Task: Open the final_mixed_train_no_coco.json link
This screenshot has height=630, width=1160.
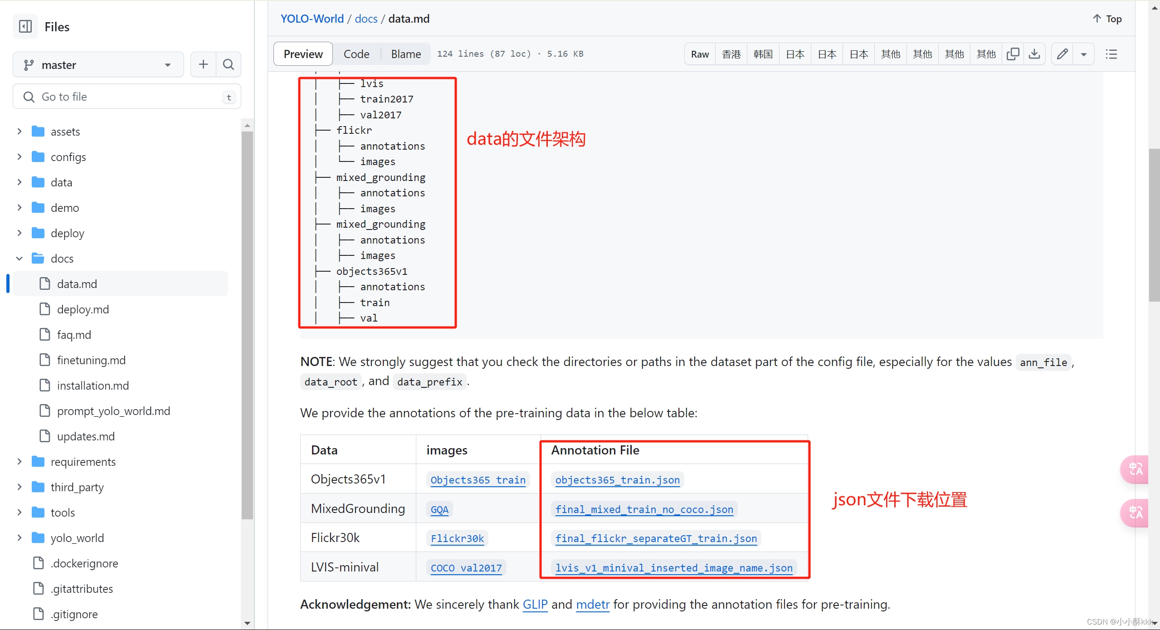Action: tap(643, 509)
